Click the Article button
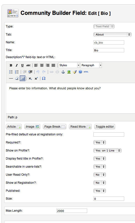This screenshot has width=135, height=223. pos(14,127)
